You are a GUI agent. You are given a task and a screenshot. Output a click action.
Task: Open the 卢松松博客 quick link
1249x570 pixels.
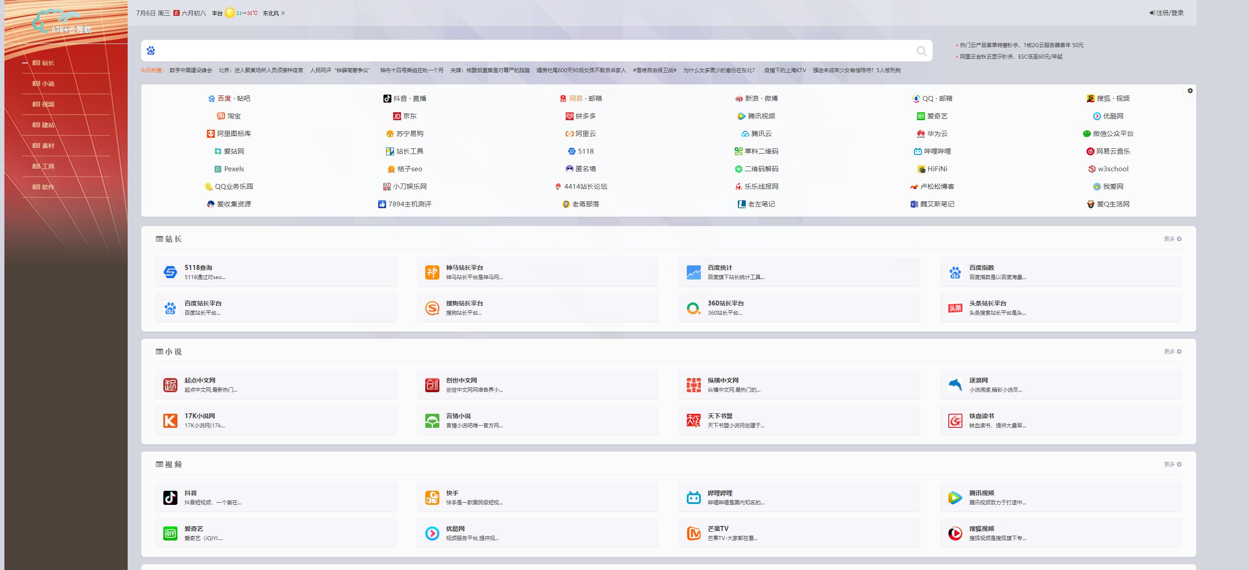click(932, 187)
